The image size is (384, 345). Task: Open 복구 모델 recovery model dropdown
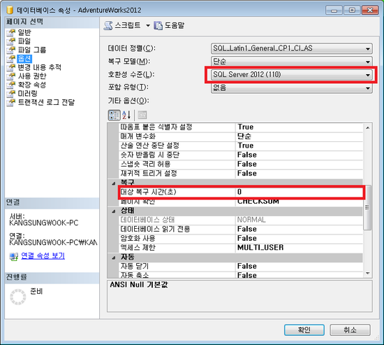click(x=291, y=62)
